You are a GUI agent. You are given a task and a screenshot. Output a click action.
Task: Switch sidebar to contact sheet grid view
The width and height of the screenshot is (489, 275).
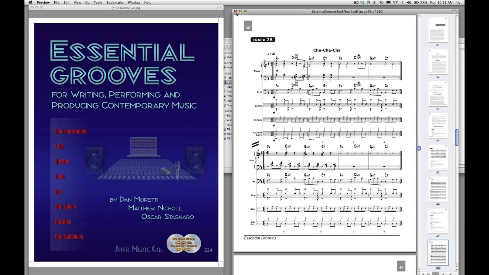point(428,273)
